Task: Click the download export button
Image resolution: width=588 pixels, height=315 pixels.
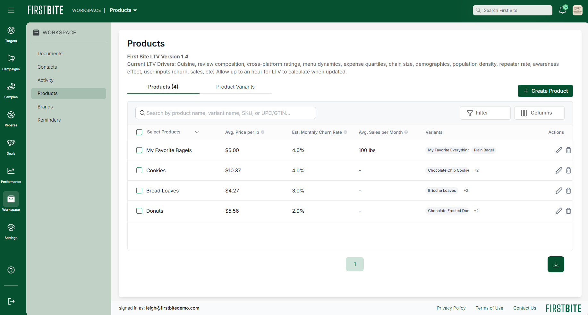Action: point(556,264)
